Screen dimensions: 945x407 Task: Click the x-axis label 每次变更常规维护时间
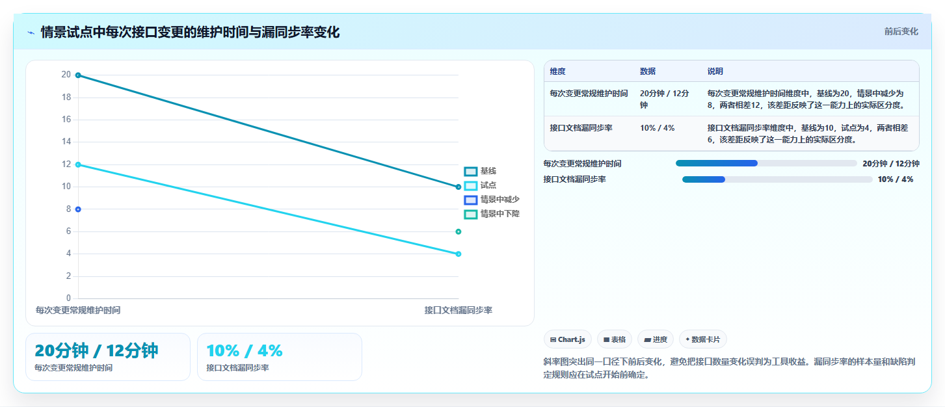pos(78,310)
